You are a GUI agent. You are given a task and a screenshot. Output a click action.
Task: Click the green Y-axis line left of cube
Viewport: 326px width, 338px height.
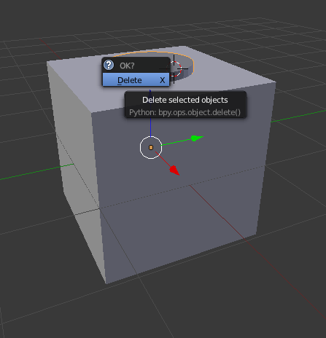pyautogui.click(x=36, y=172)
